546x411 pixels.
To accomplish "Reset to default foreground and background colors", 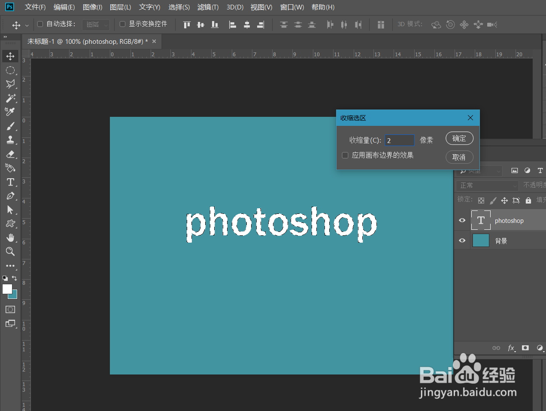I will coord(5,278).
